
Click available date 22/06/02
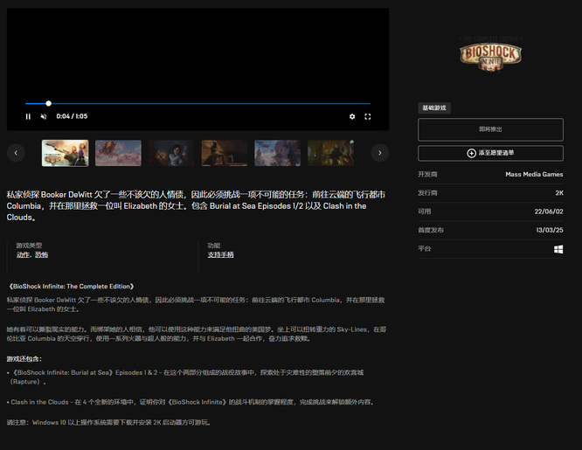pyautogui.click(x=549, y=211)
